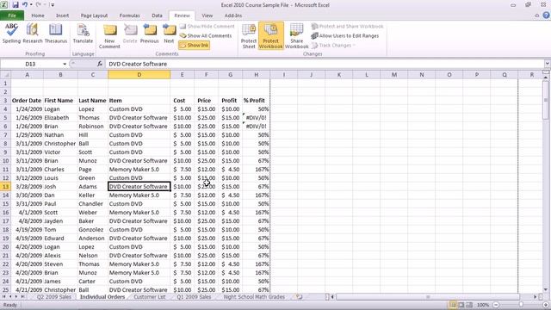Redo the last undone action

tap(39, 5)
